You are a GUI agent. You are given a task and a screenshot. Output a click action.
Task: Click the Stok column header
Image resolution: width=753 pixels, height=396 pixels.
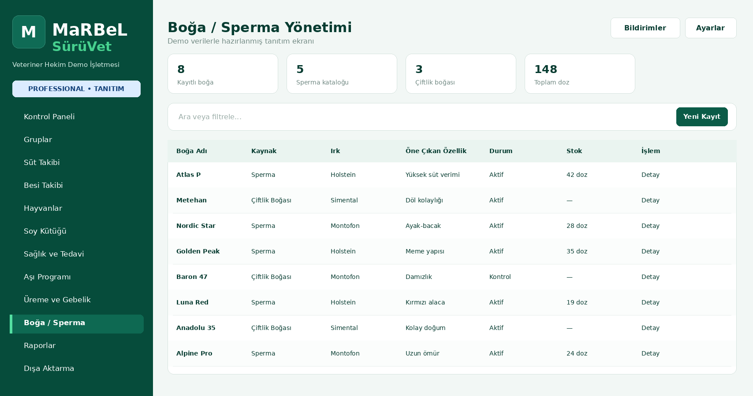(574, 151)
